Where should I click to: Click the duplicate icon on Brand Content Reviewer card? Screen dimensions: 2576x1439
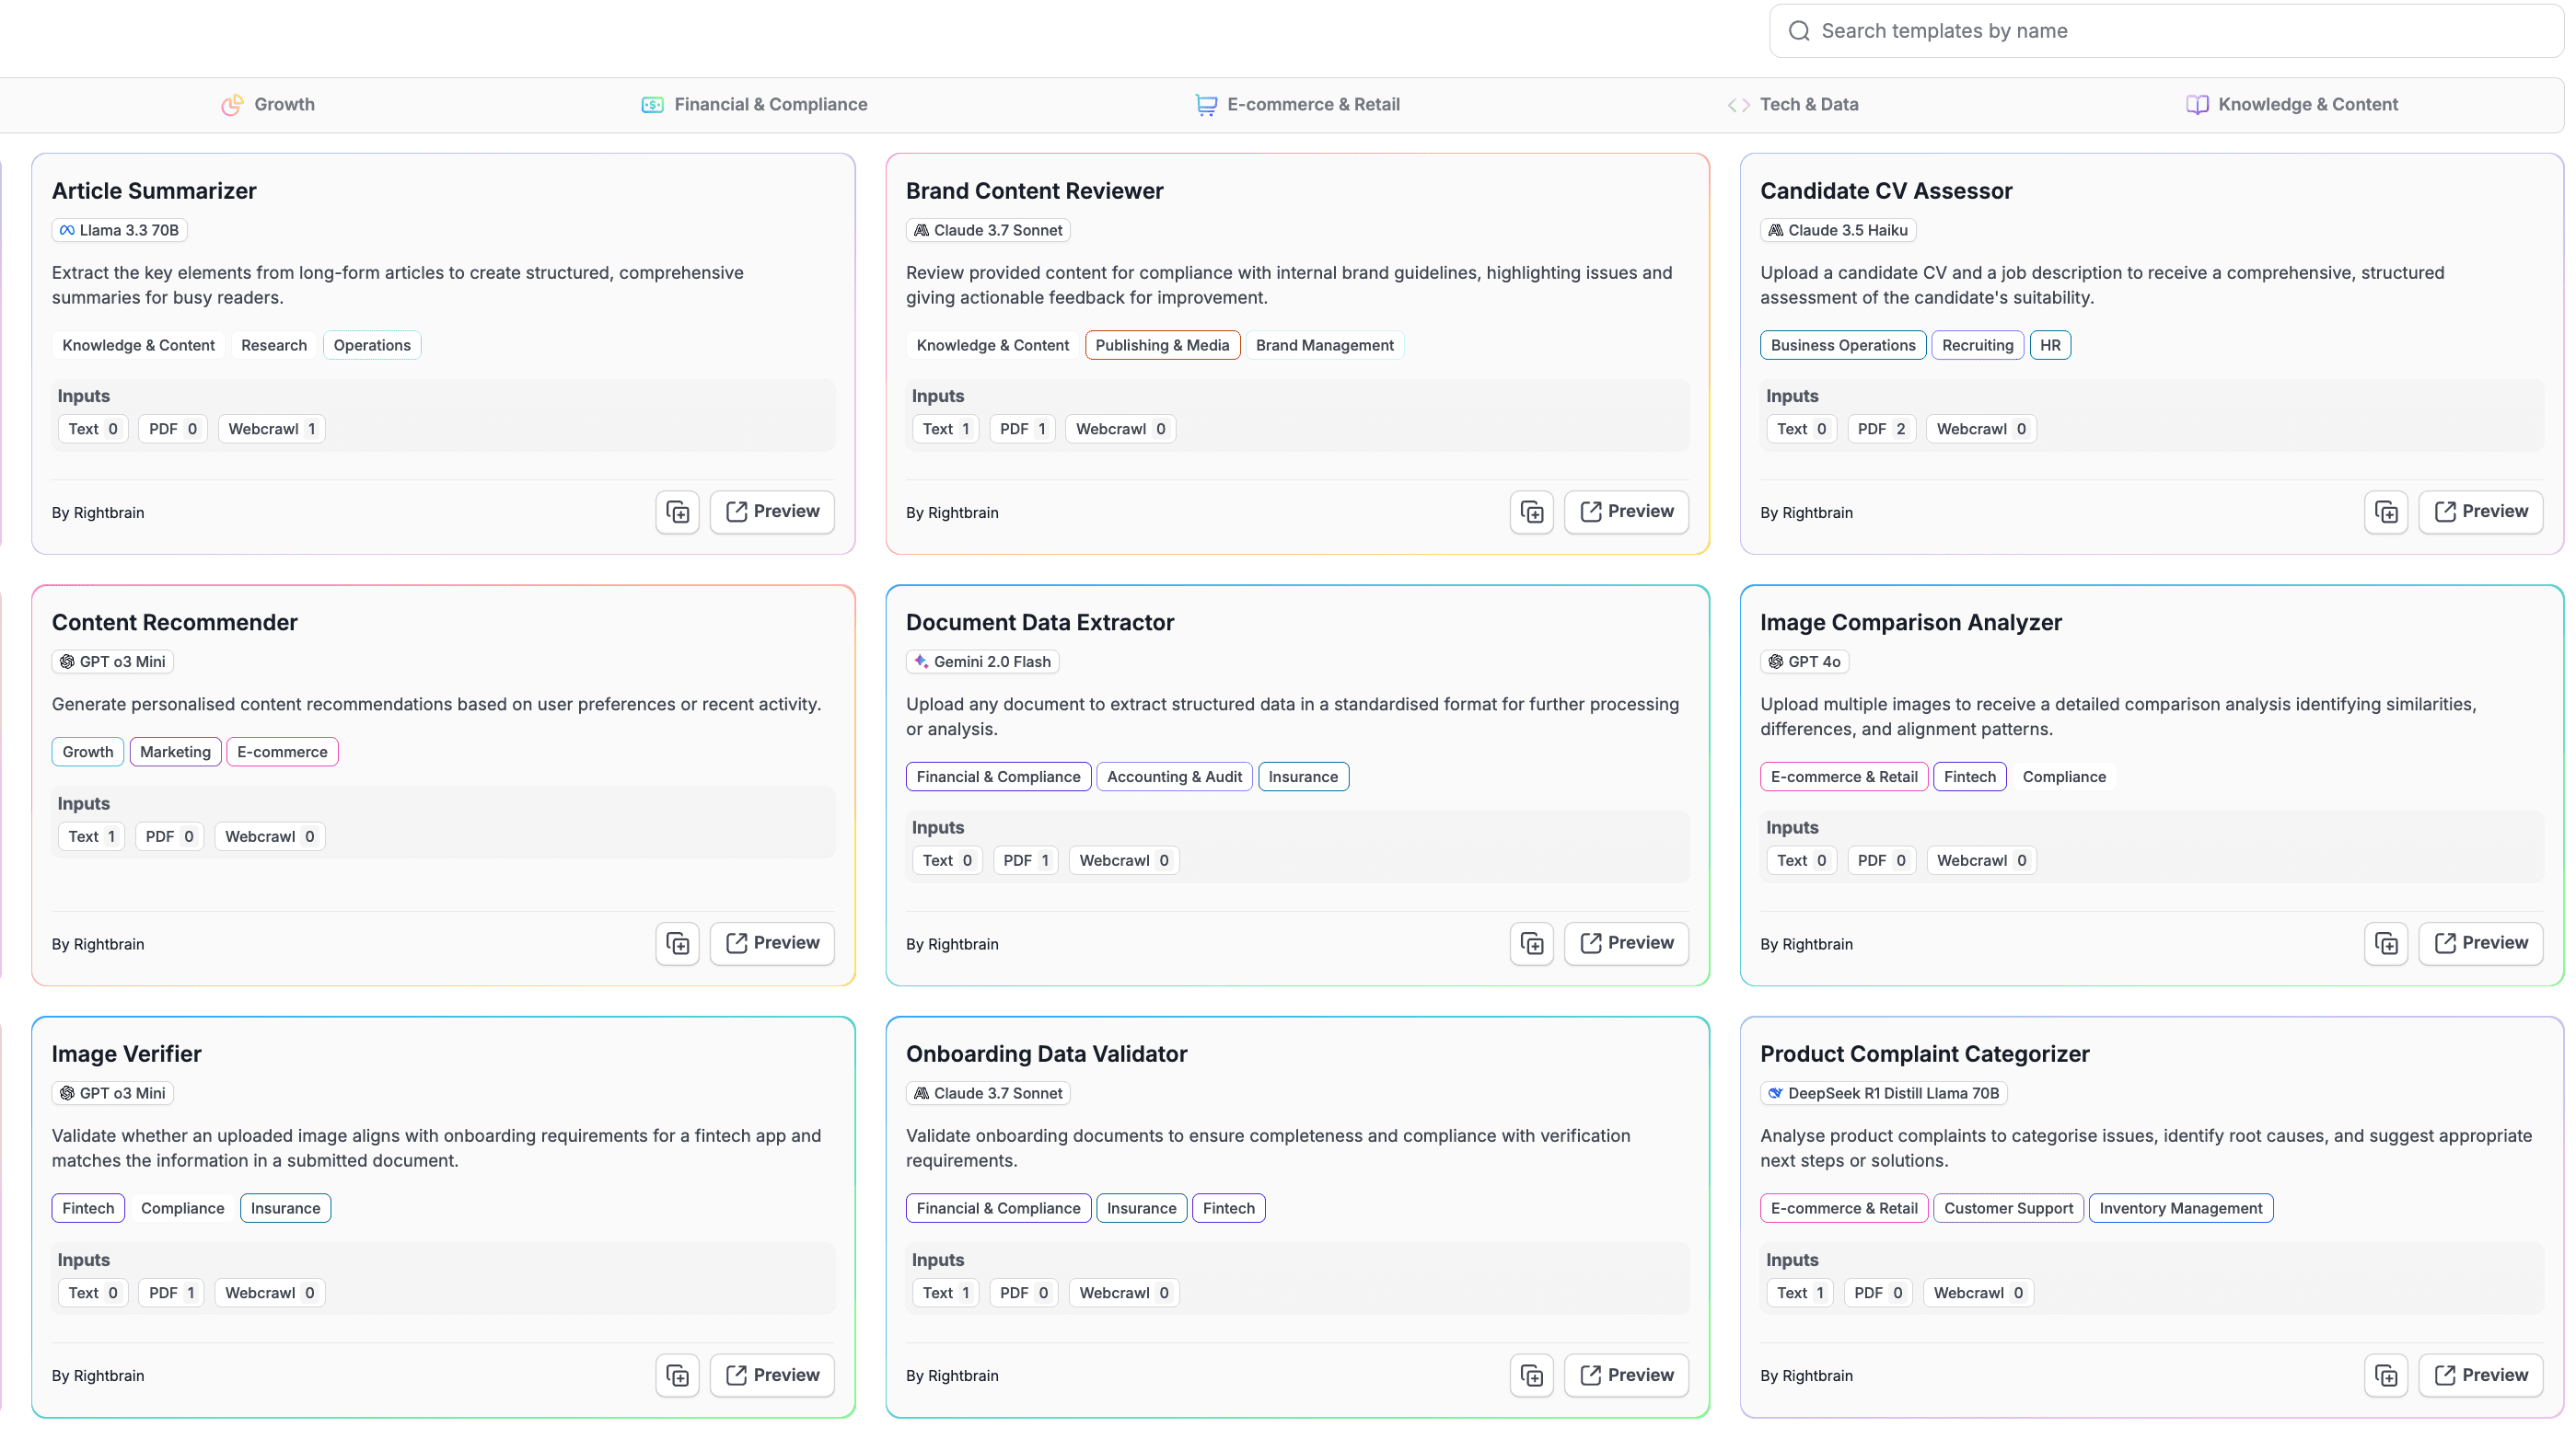(1531, 512)
